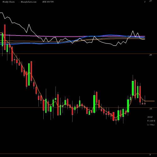Screen dimensions: 157x157
Task: Click the 'V: 1.31 X' volume text
Action: 151,121
